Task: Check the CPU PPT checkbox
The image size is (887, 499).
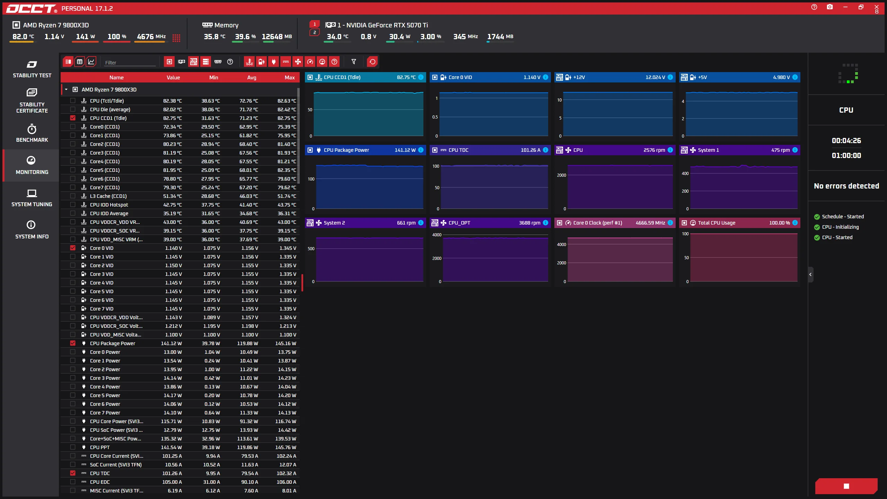Action: (x=73, y=447)
